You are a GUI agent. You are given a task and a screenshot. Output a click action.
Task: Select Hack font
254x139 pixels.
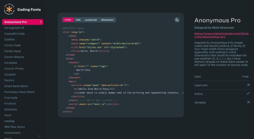coord(8,115)
